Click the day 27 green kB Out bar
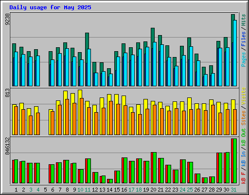The image size is (249, 195). (206, 180)
